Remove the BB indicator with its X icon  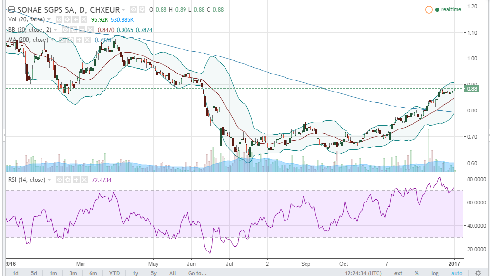(90, 30)
